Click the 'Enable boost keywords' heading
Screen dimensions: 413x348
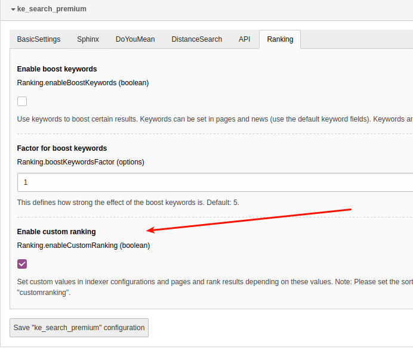(x=57, y=69)
